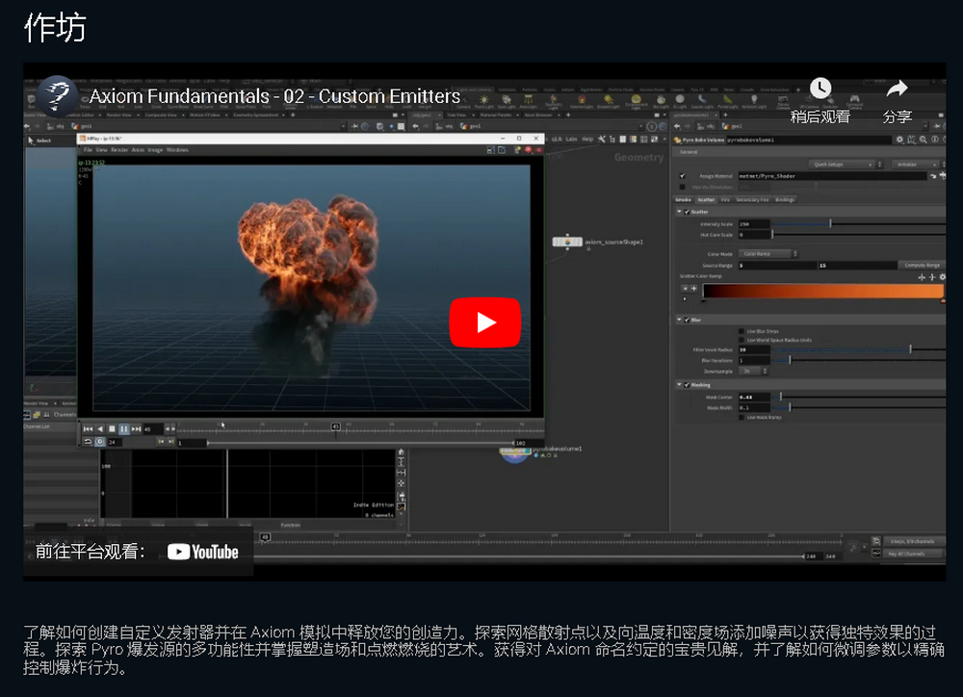
Task: Click the description paragraph starting with 了解如何创建自定义发射器
Action: (x=484, y=650)
